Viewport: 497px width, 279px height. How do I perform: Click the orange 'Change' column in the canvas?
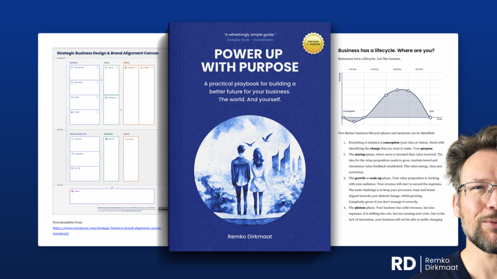point(146,95)
